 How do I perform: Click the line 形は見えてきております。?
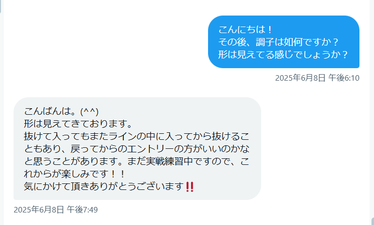tap(78, 124)
